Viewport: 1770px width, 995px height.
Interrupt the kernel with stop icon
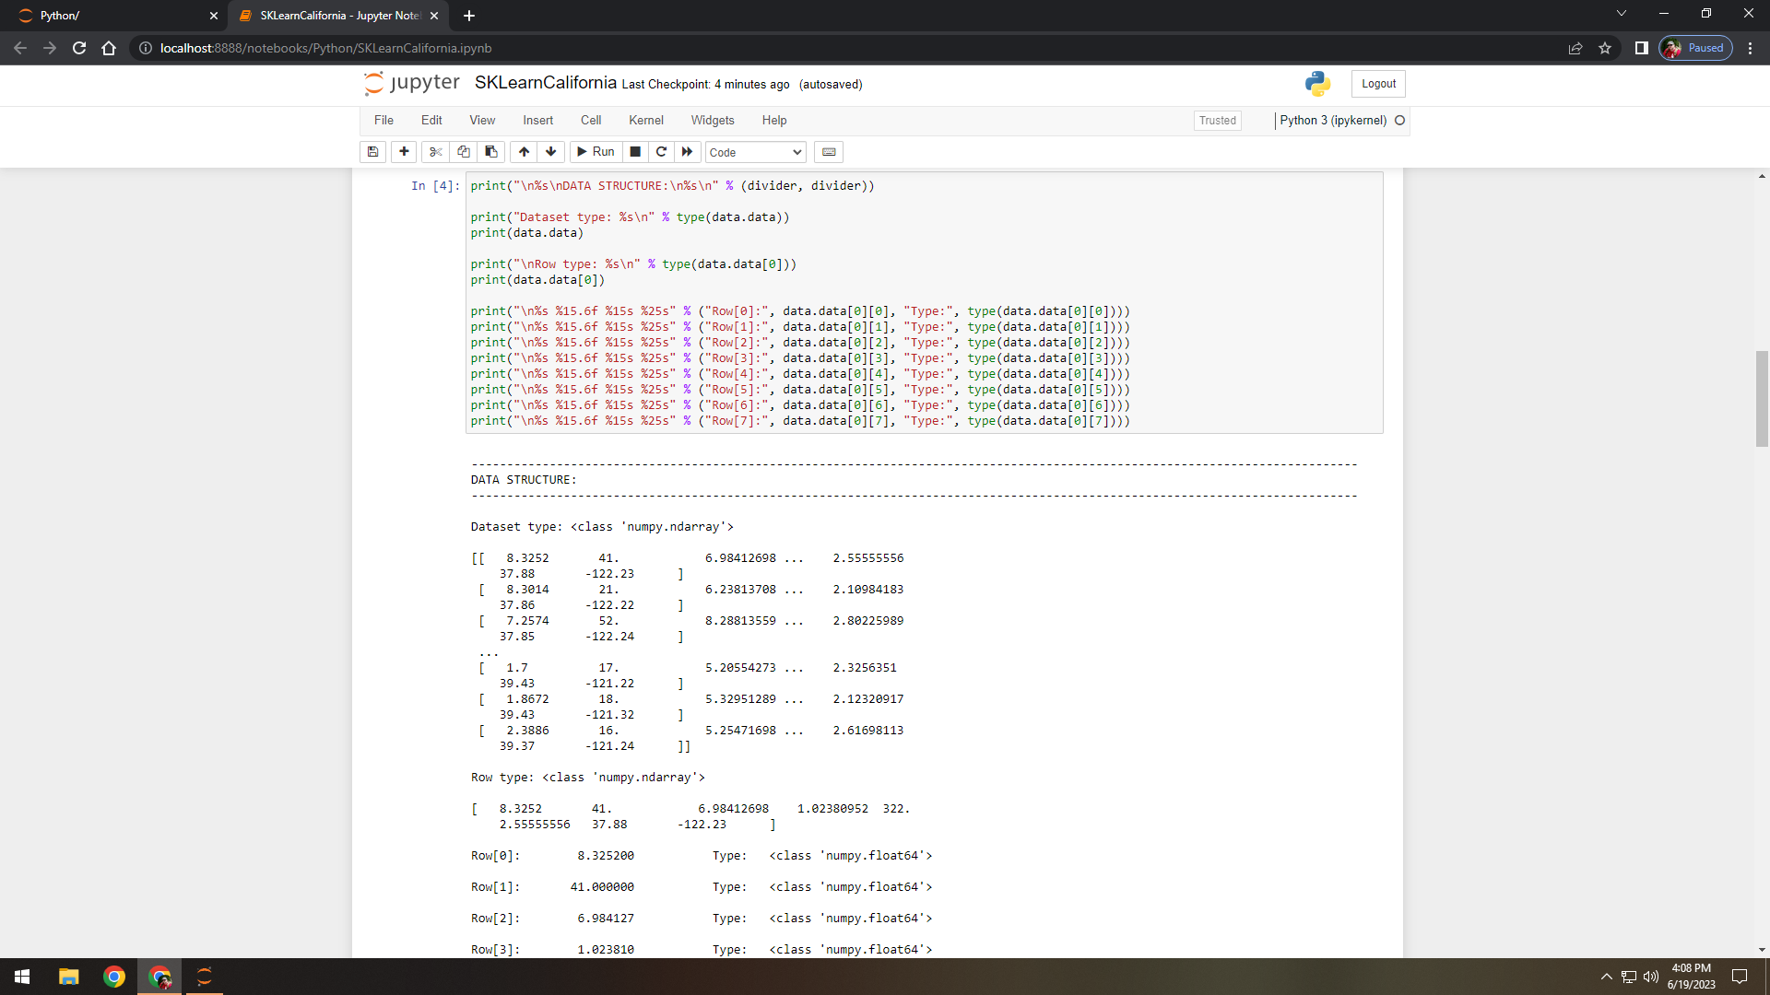tap(635, 152)
